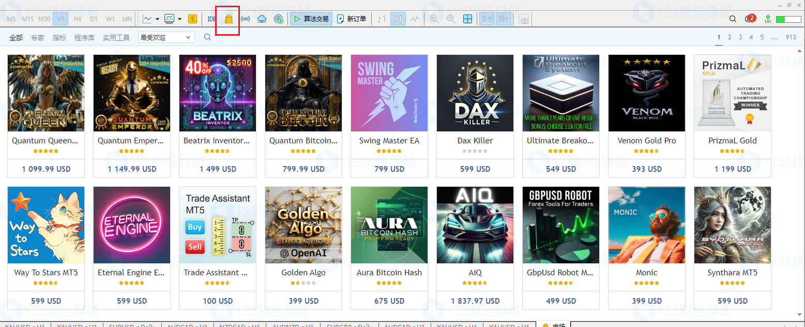Switch chart to zigzag line icon

415,19
